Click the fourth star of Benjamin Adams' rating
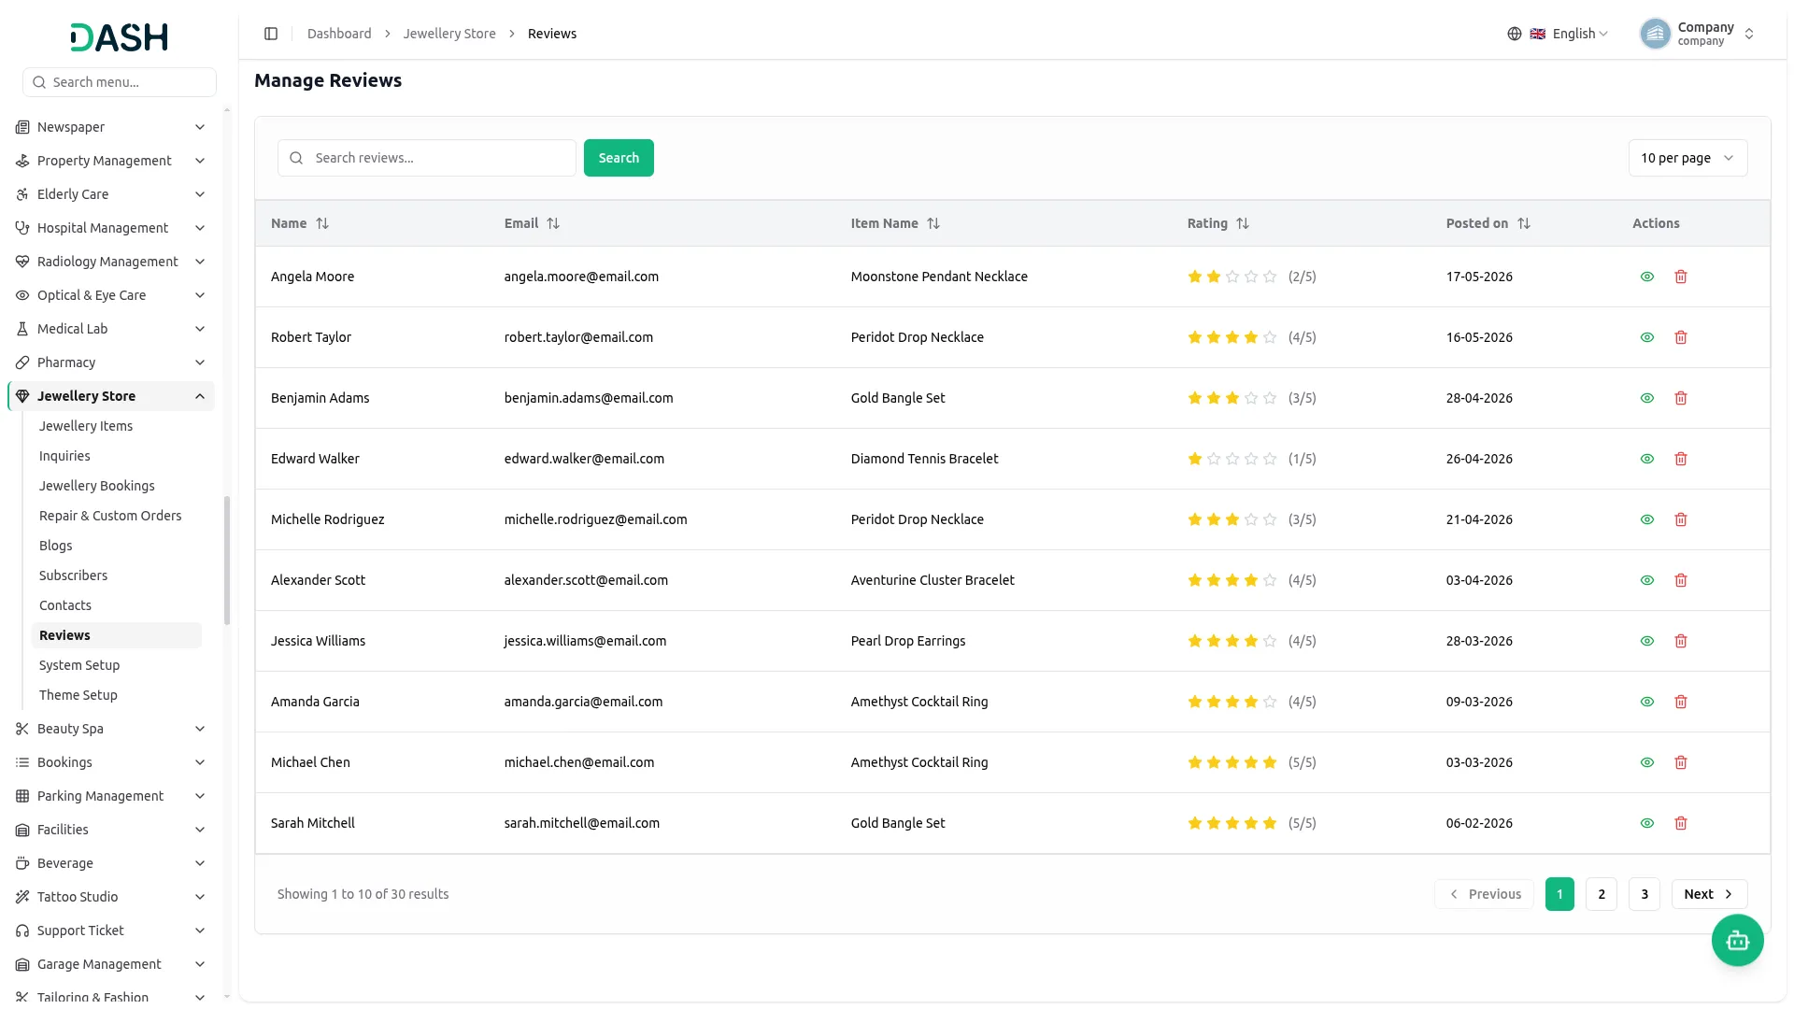This screenshot has width=1794, height=1009. 1251,398
